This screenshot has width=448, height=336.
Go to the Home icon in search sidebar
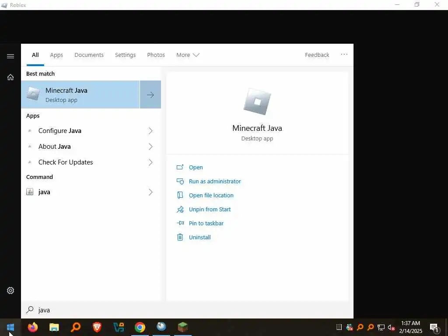click(x=10, y=77)
